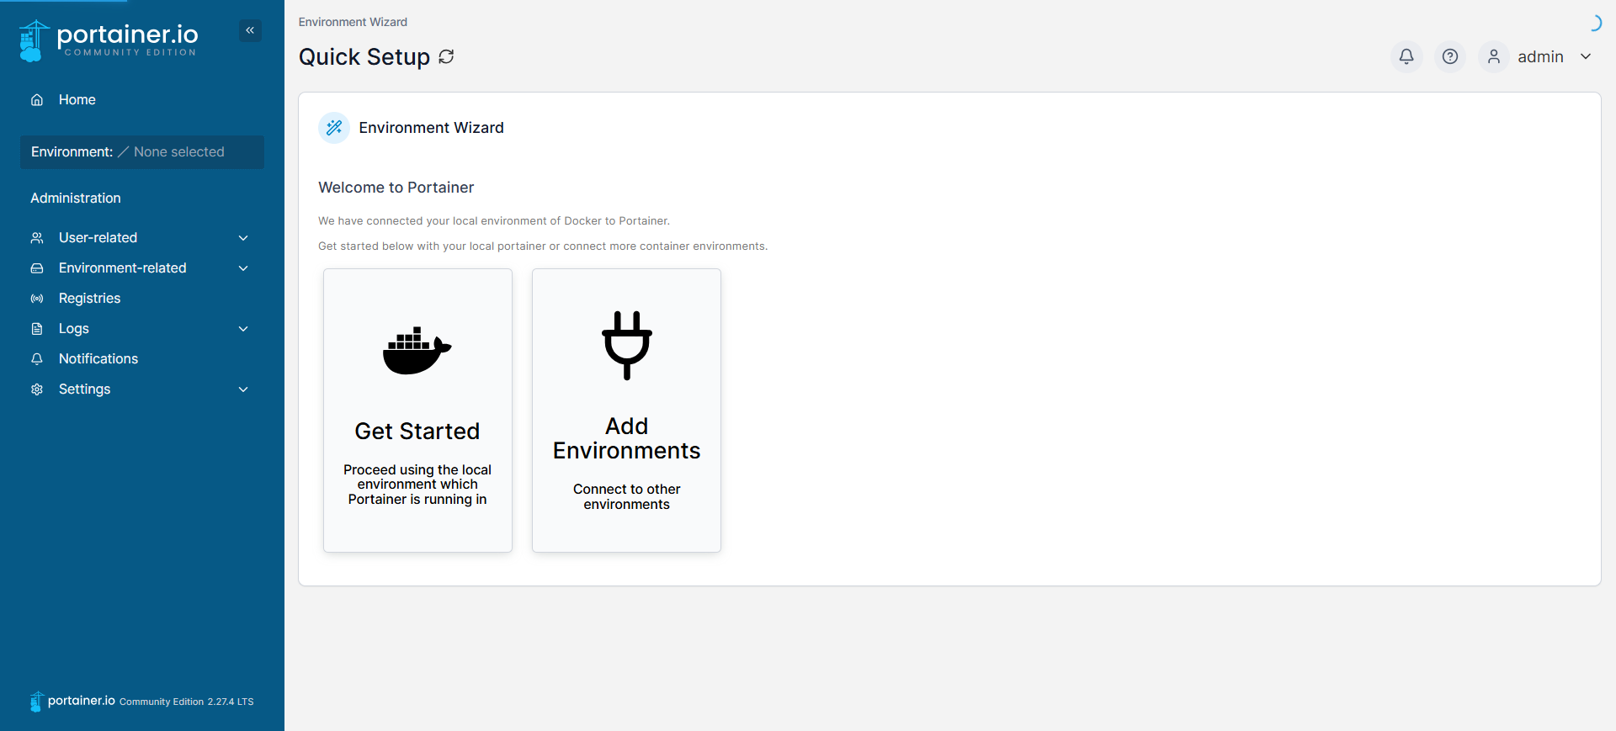Click the Environment Wizard panel title
The width and height of the screenshot is (1616, 731).
[x=431, y=128]
